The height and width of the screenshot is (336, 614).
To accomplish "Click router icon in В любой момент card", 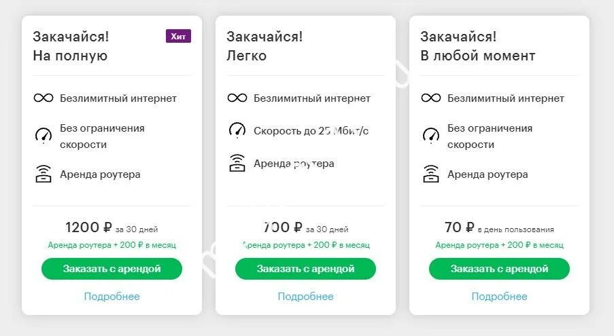I will coord(431,174).
